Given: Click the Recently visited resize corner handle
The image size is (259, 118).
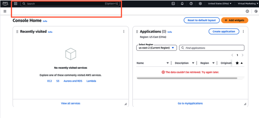Looking at the screenshot, I should pyautogui.click(x=126, y=104).
